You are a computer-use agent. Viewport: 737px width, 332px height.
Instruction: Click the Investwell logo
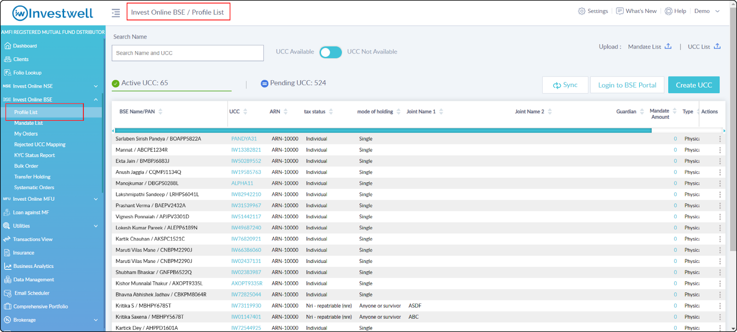tap(53, 13)
